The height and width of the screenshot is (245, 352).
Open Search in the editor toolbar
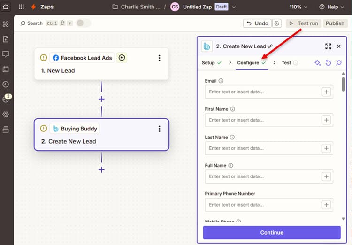(x=31, y=23)
